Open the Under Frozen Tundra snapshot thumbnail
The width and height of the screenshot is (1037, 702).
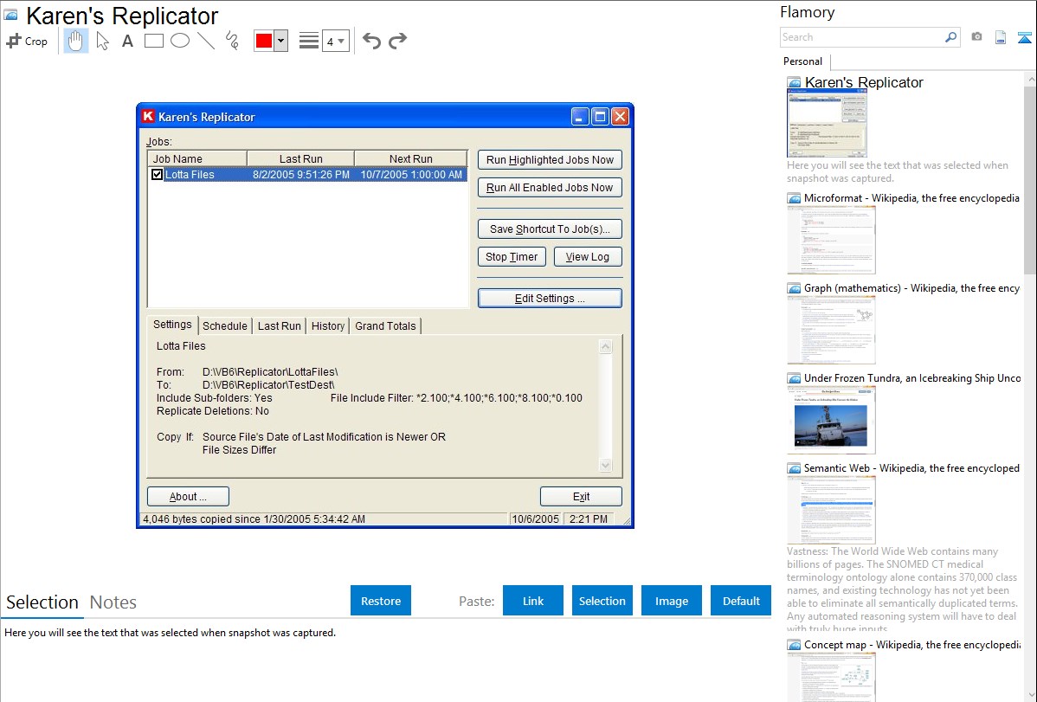tap(831, 420)
